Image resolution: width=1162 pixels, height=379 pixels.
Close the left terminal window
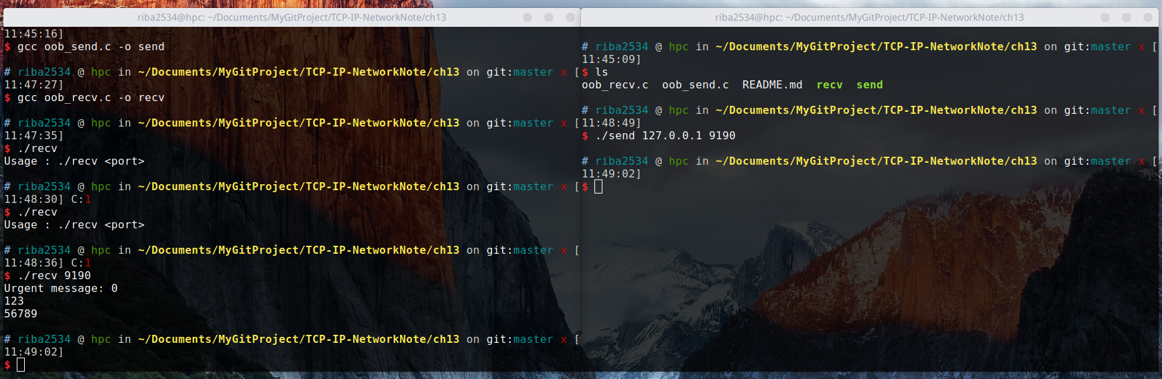570,17
